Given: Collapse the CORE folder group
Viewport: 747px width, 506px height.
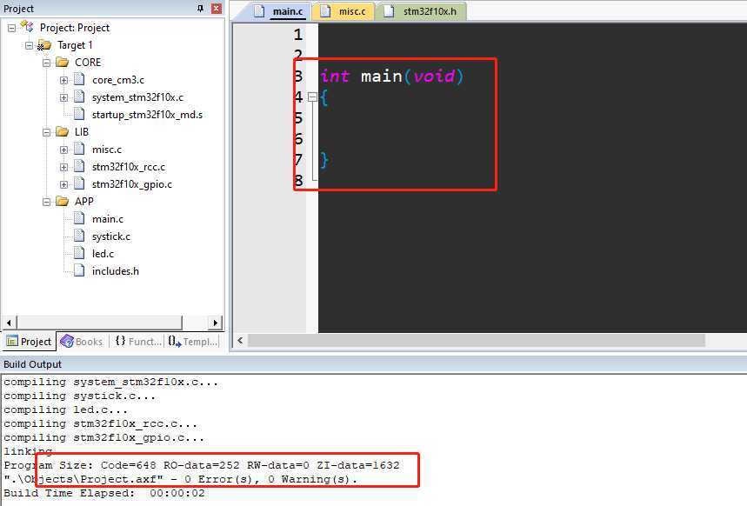Looking at the screenshot, I should pos(47,63).
